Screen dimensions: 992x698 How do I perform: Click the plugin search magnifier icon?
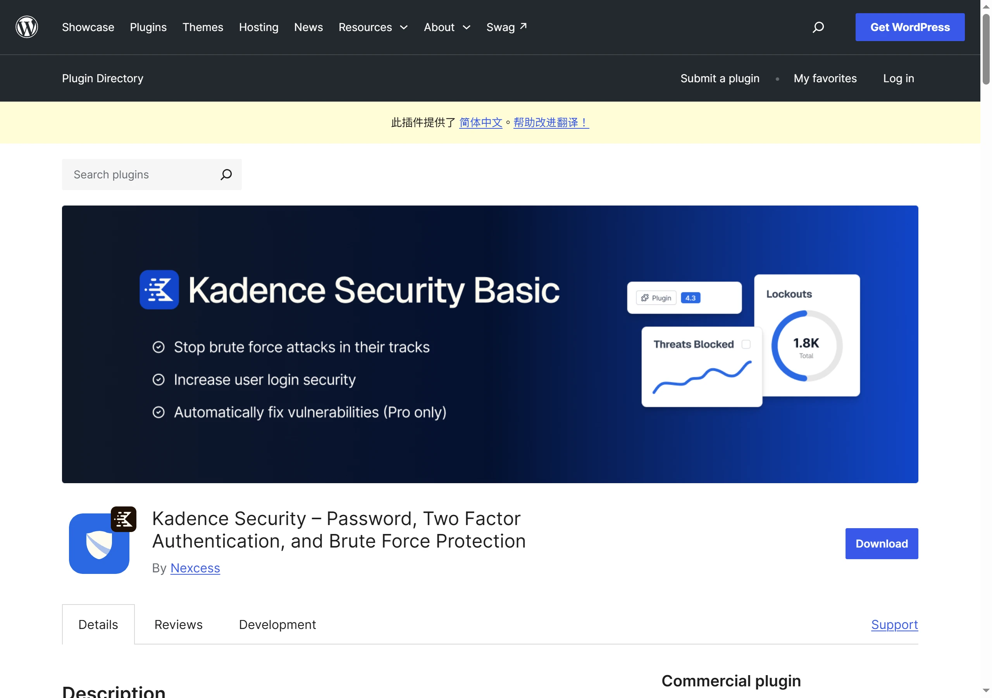pos(226,174)
